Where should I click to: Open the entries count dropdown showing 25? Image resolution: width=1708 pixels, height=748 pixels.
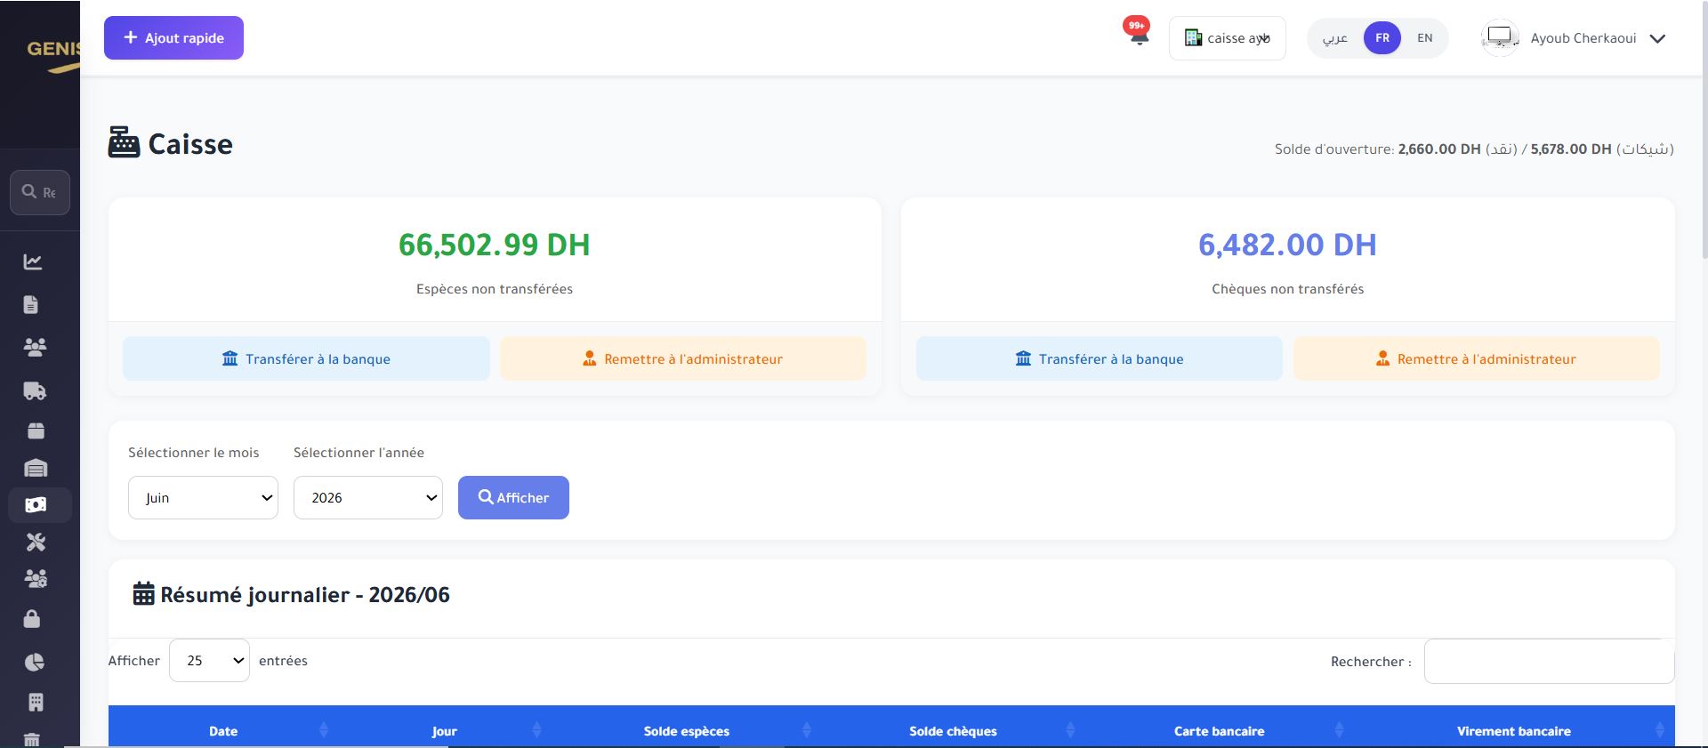coord(209,661)
